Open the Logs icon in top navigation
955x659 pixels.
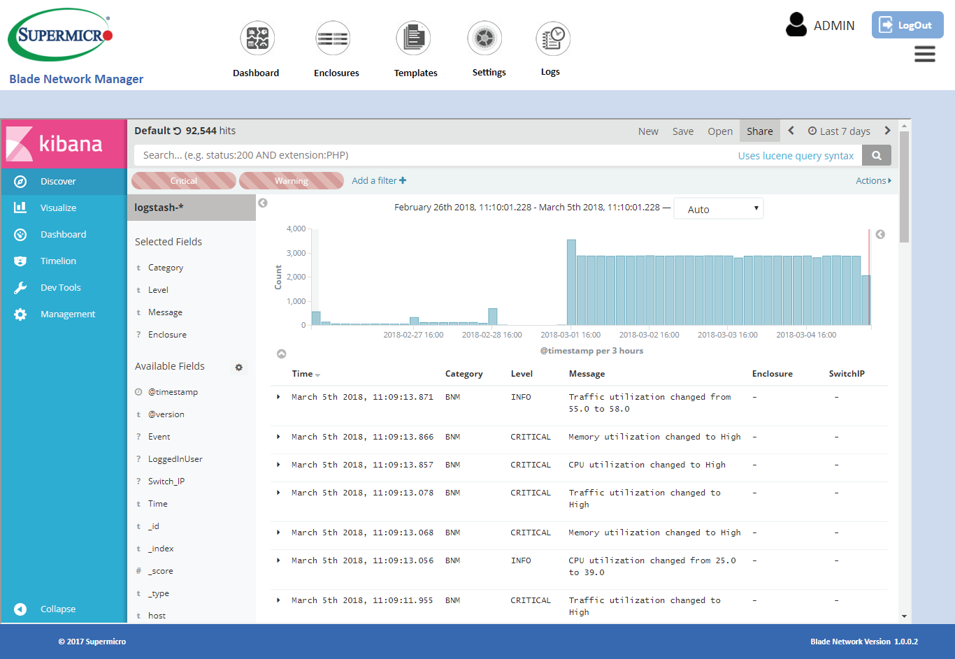pos(553,38)
